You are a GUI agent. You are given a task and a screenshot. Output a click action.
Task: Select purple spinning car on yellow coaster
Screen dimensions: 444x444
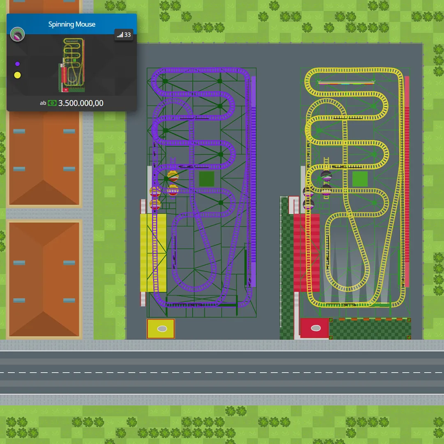tap(326, 176)
